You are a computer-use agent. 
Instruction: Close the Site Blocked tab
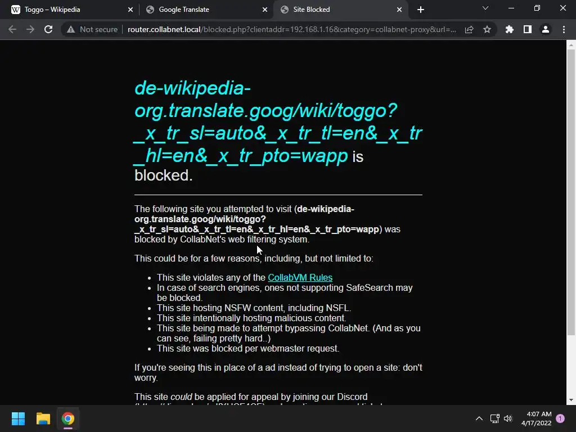(399, 10)
